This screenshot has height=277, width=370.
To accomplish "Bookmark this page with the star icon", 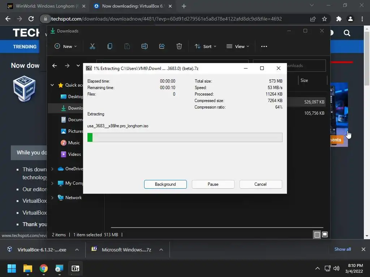I will click(x=324, y=19).
